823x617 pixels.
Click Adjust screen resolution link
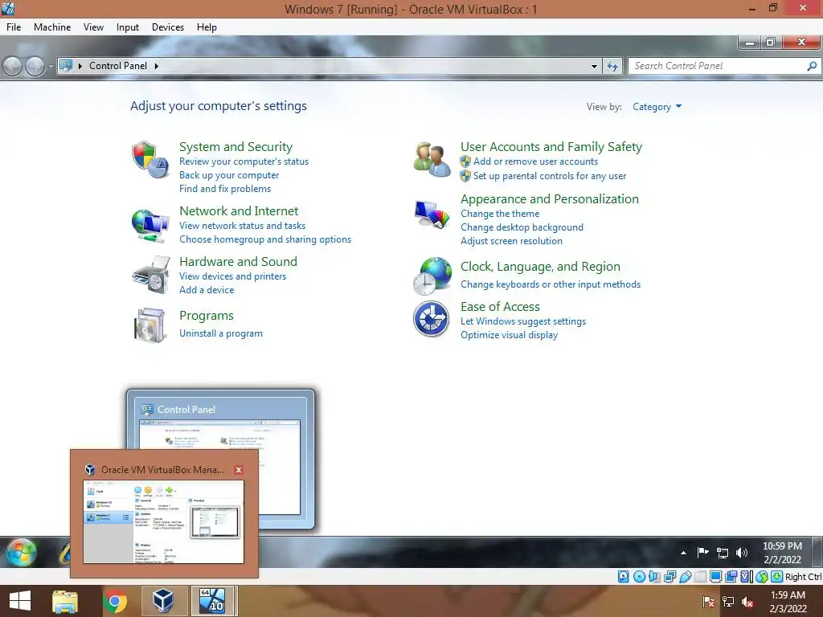[512, 241]
